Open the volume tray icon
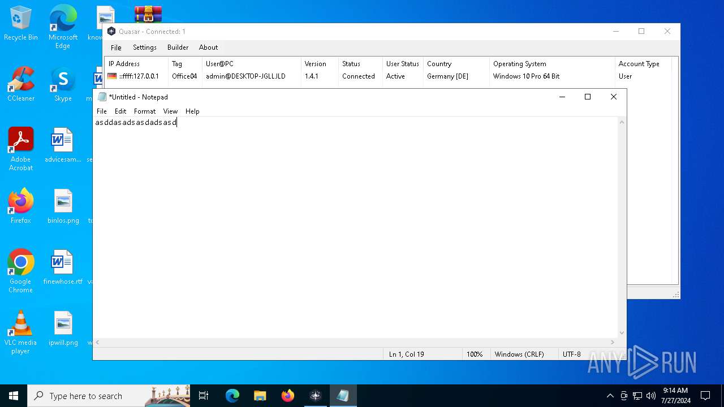Viewport: 724px width, 407px height. (x=651, y=396)
